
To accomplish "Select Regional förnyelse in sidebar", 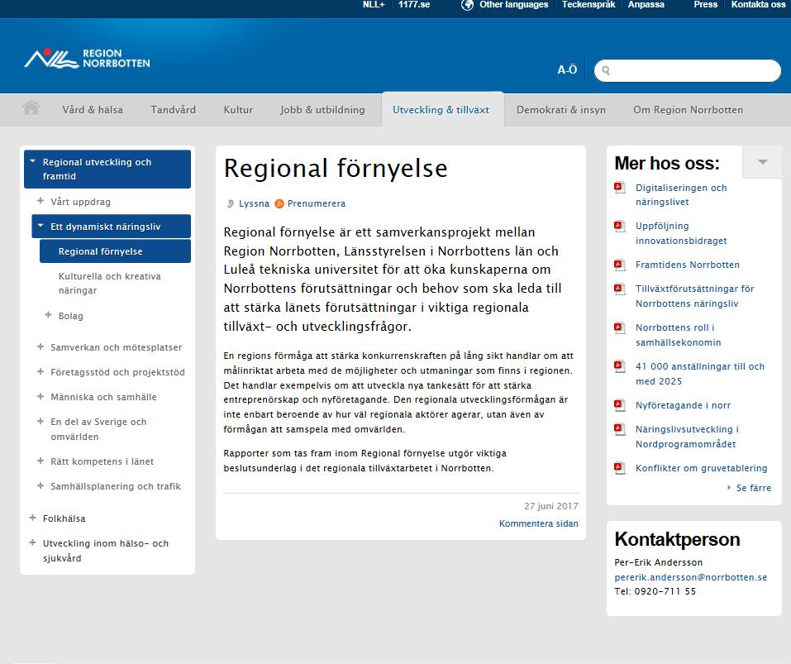I will tap(115, 251).
